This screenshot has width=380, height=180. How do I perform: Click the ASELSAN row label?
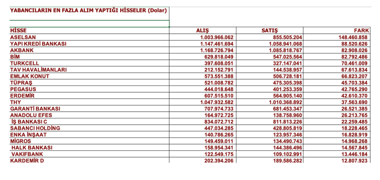(89, 37)
